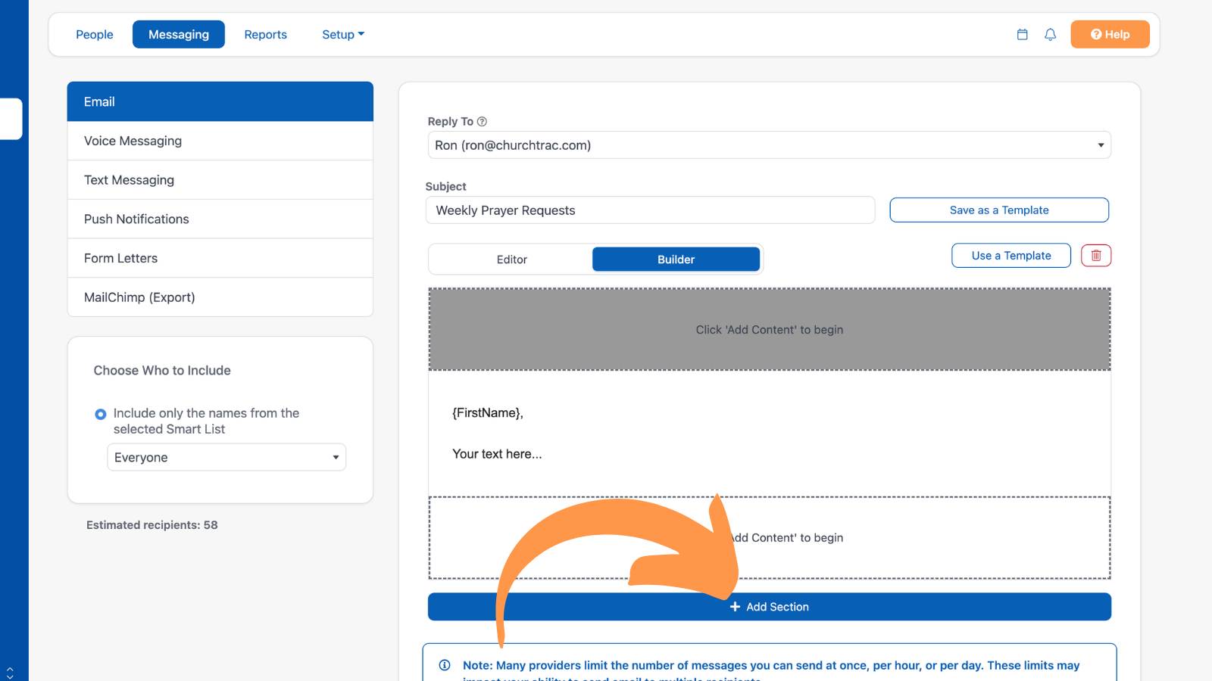Go to the People tab
This screenshot has height=681, width=1212.
[95, 35]
